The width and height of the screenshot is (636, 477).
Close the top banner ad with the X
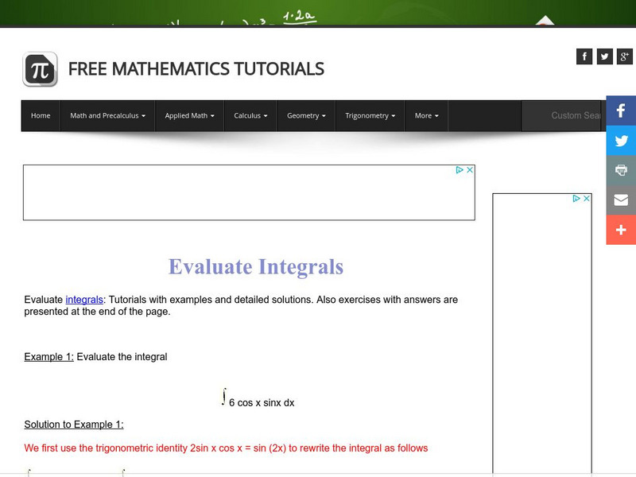470,170
